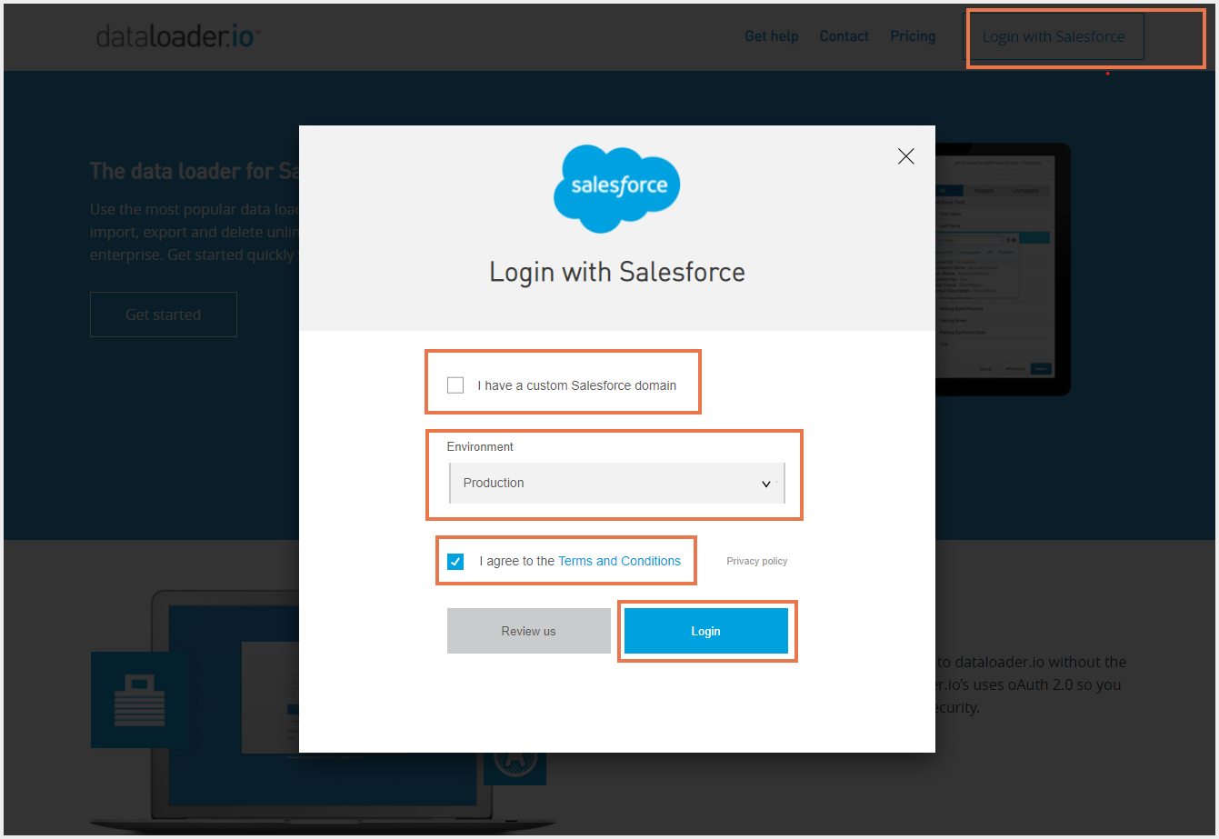Click the Login button
1219x839 pixels.
click(706, 630)
